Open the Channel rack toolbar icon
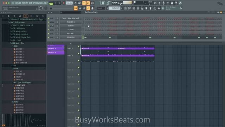Viewport: 225px width, 127px height. coord(134,8)
